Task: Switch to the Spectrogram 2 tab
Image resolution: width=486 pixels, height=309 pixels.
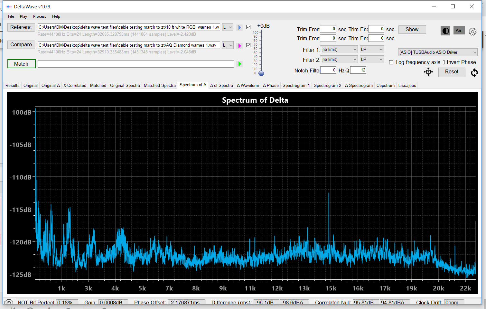Action: (327, 85)
